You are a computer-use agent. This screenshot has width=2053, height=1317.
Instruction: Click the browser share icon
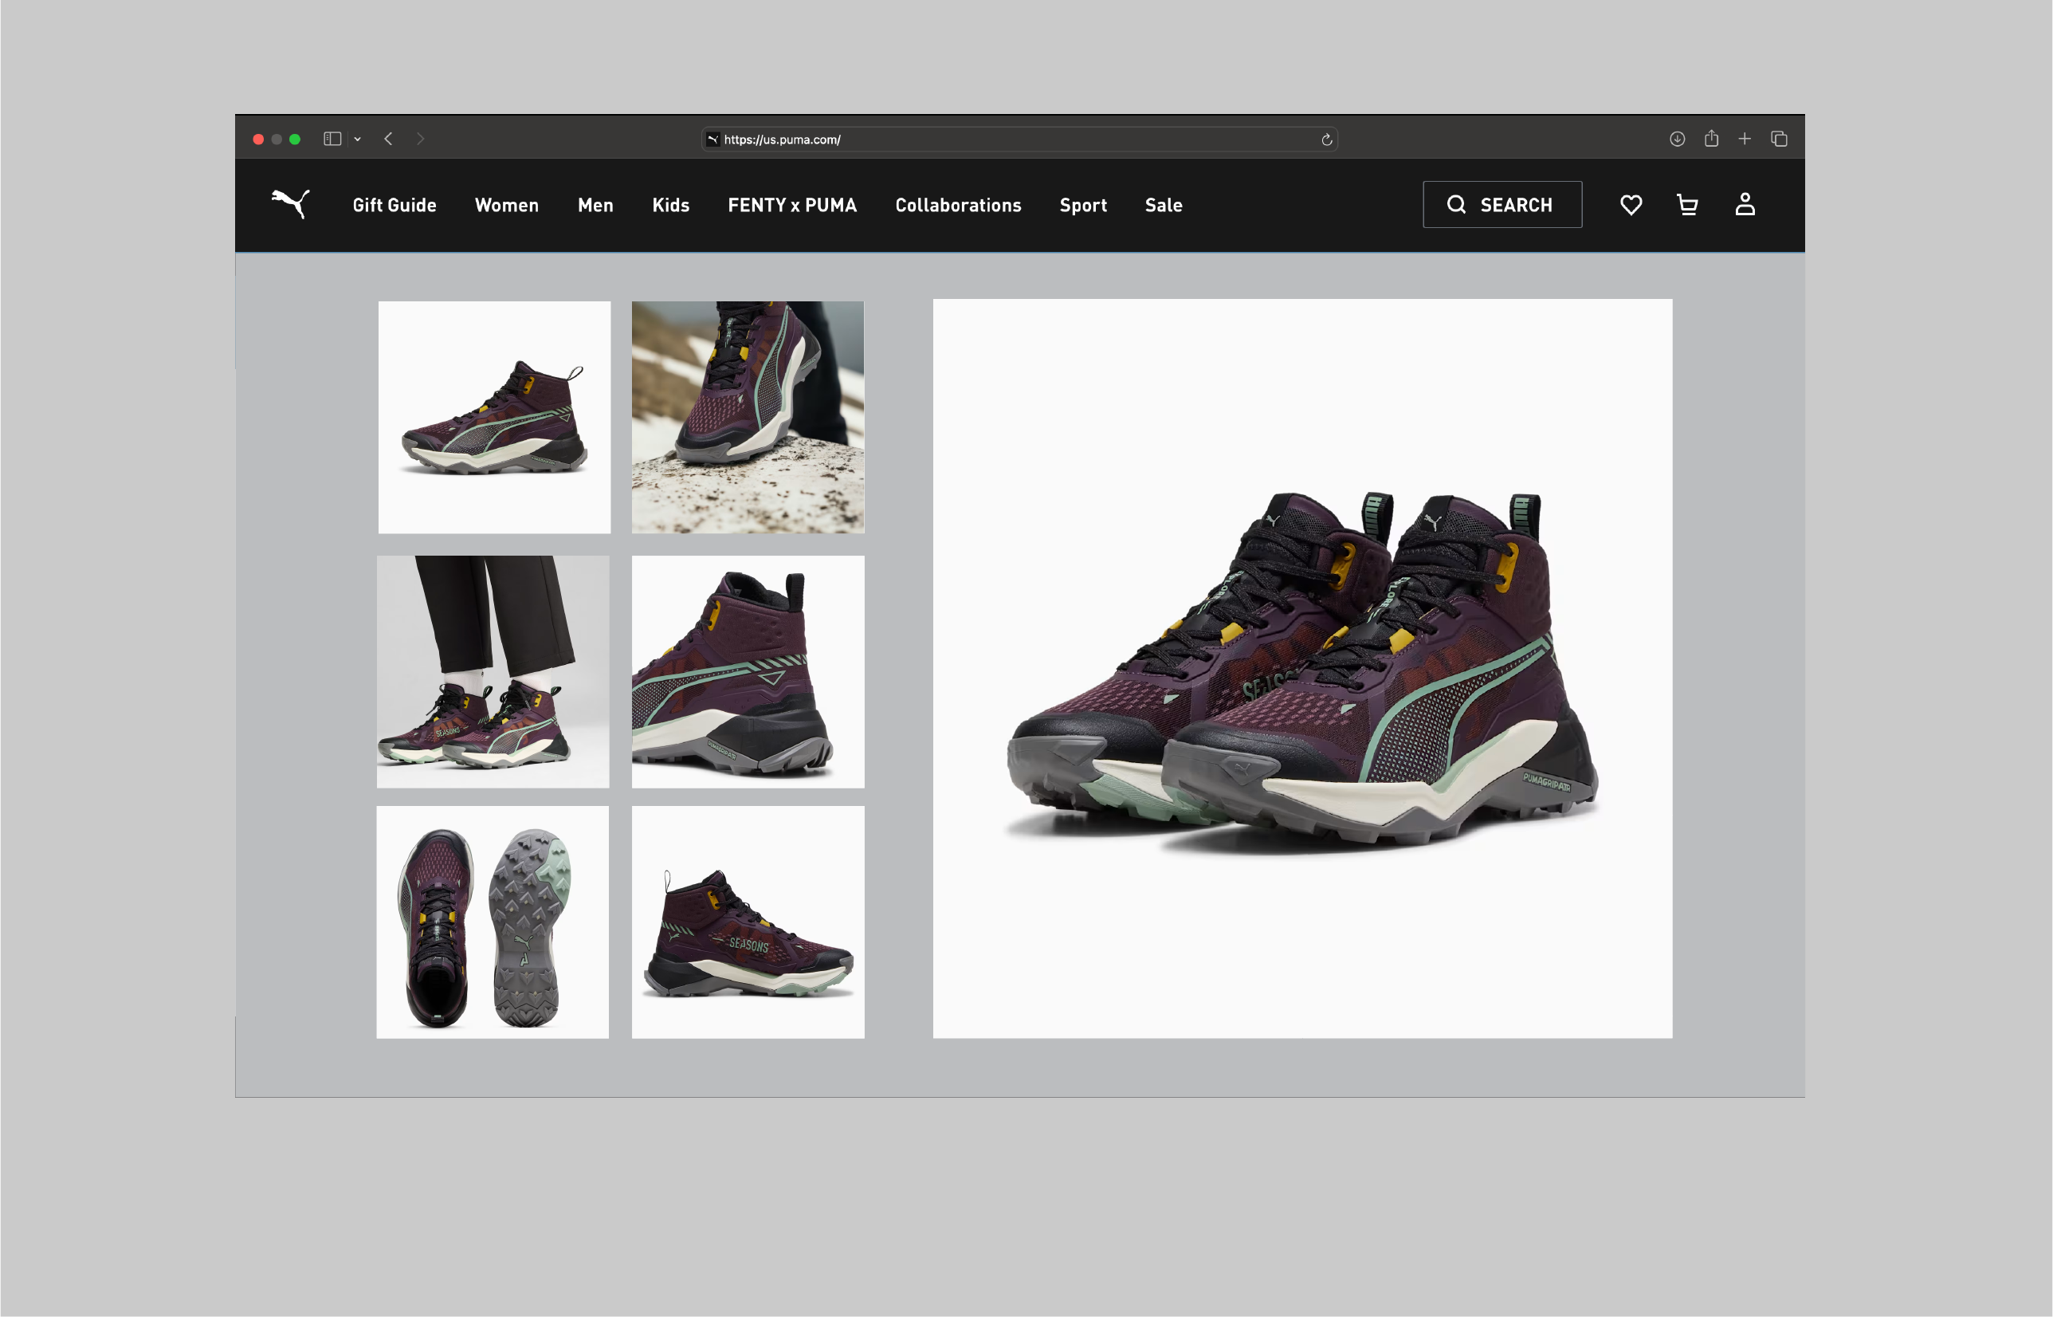click(1711, 139)
